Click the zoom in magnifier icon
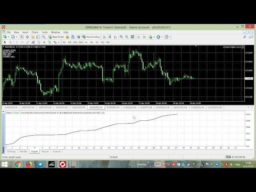 121,37
